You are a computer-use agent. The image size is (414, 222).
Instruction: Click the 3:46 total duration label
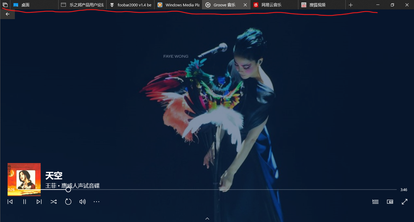tap(404, 190)
